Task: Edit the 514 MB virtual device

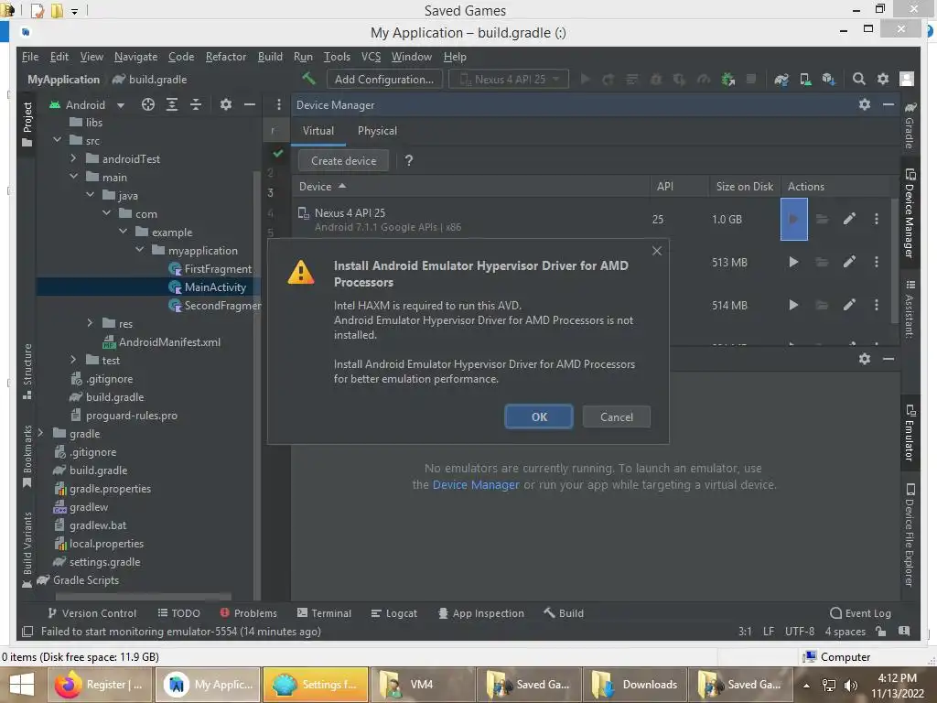Action: [x=849, y=305]
